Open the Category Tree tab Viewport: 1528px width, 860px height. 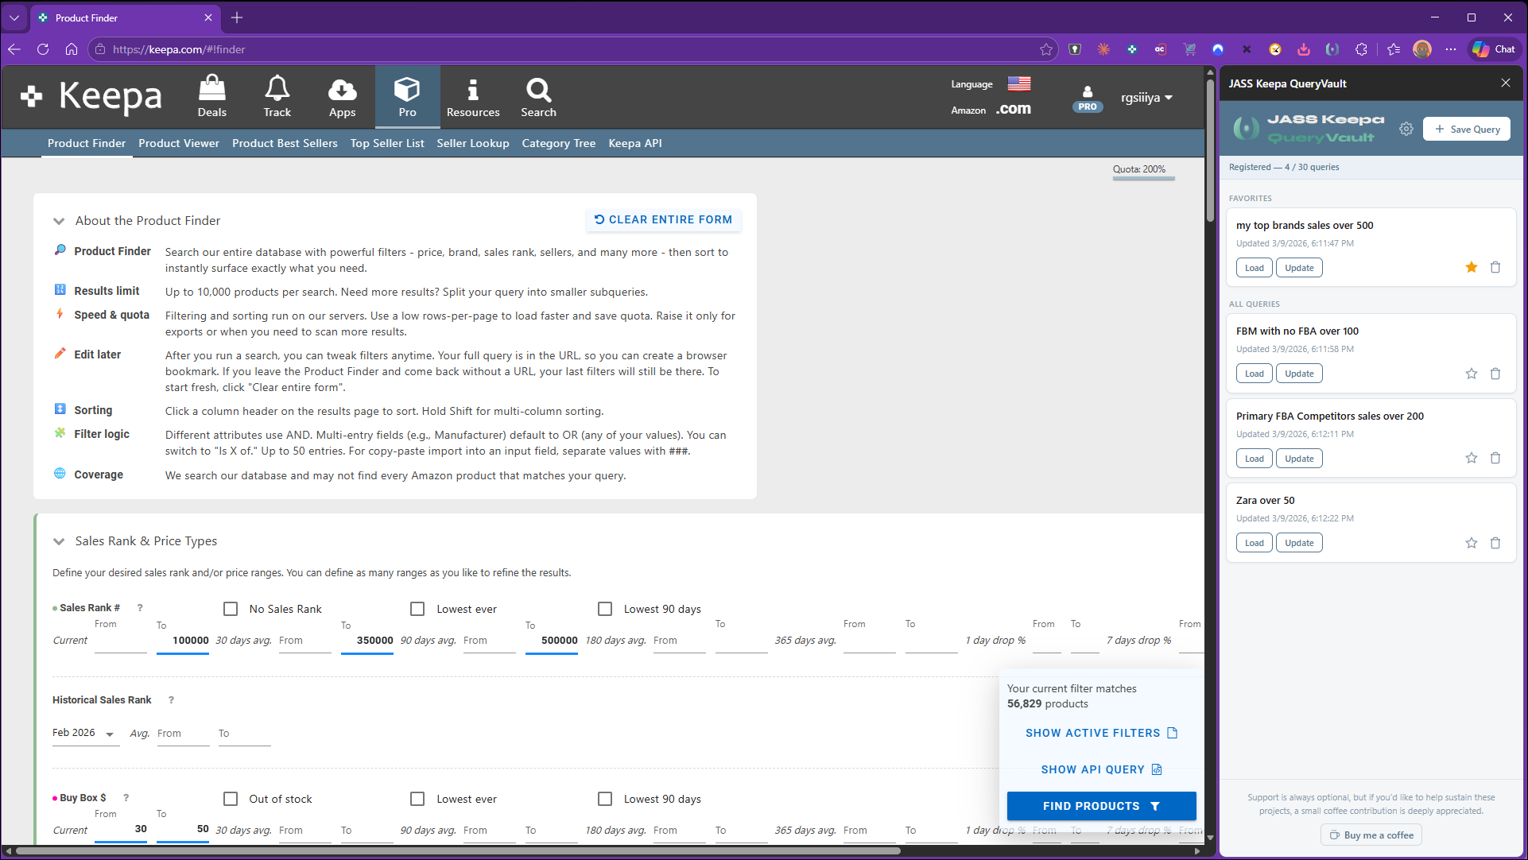click(x=558, y=143)
